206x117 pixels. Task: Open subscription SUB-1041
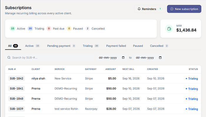16,89
